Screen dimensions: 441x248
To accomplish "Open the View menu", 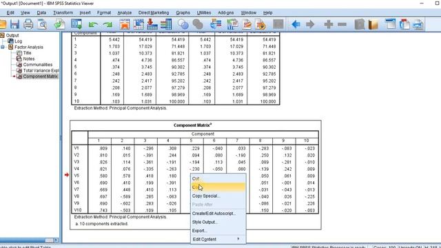I will click(x=25, y=12).
